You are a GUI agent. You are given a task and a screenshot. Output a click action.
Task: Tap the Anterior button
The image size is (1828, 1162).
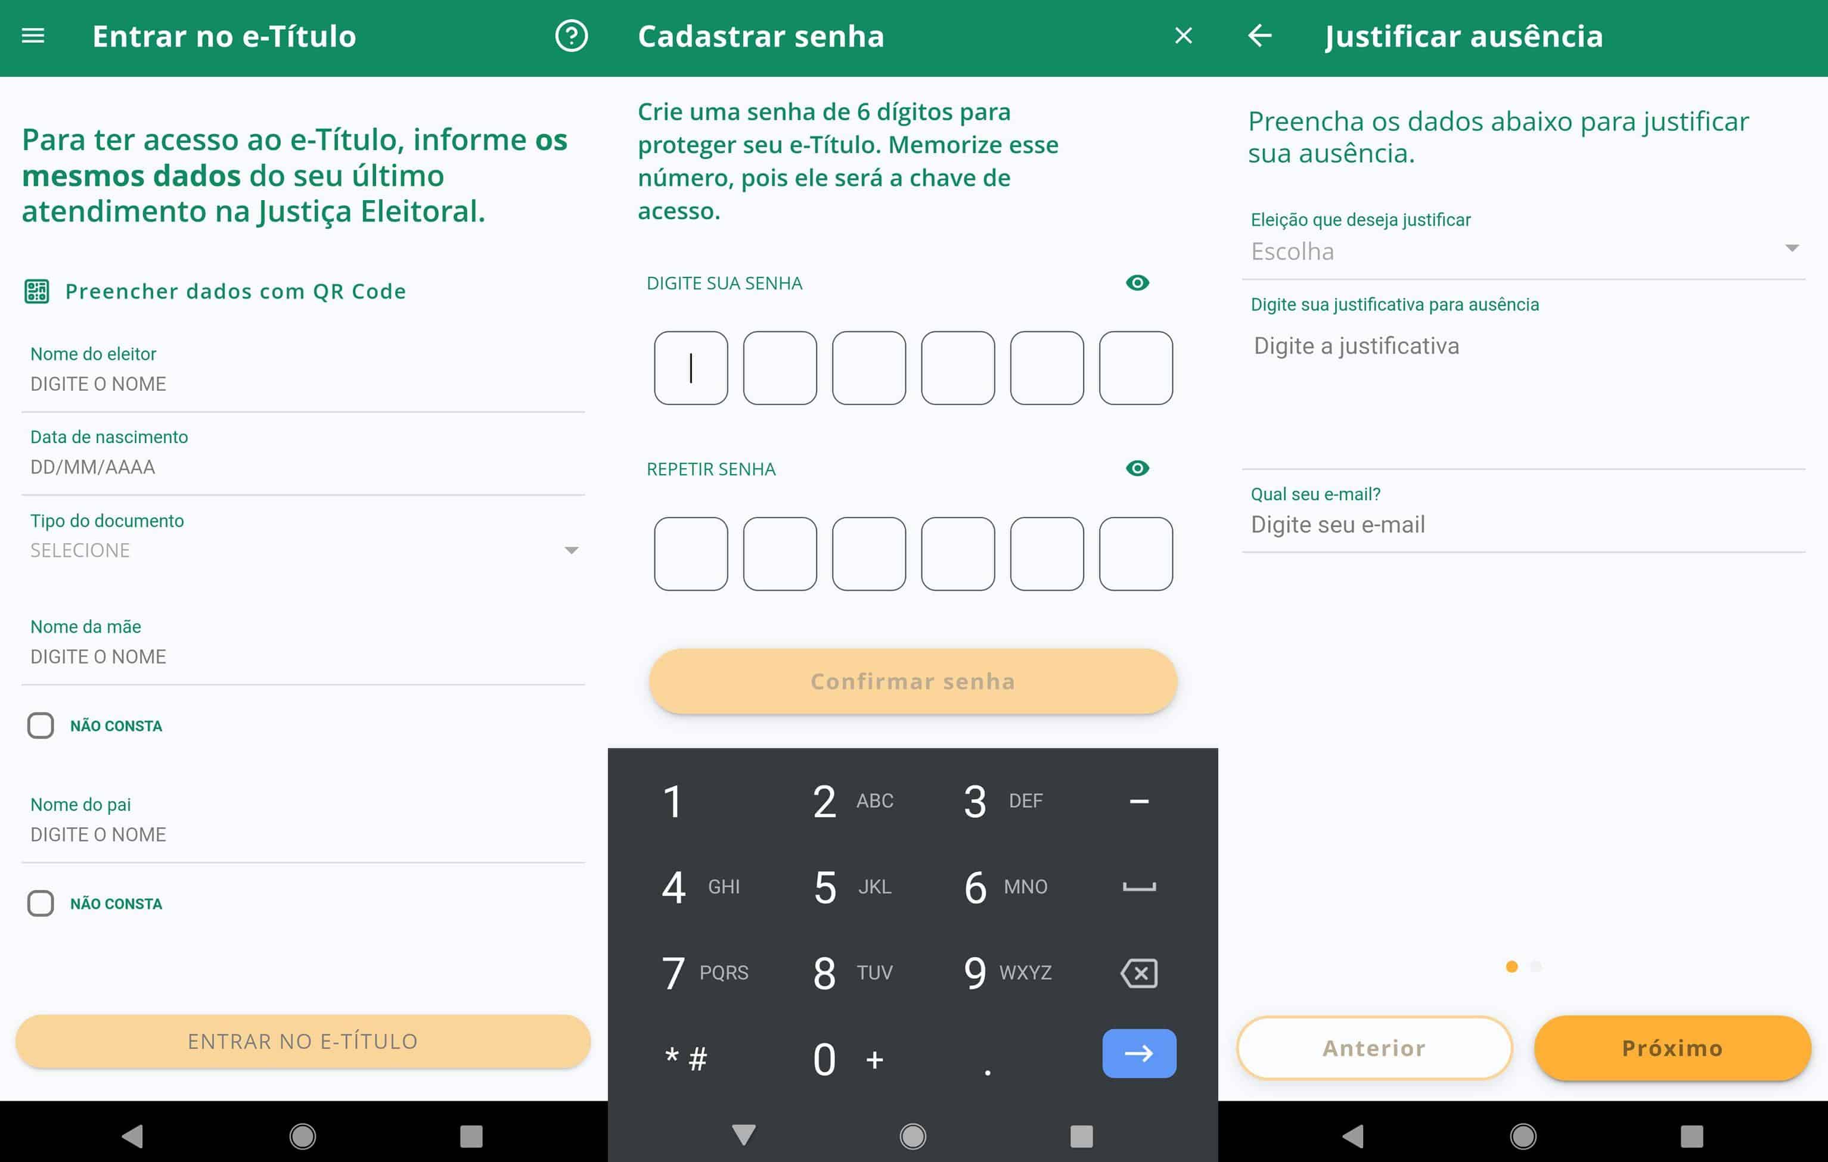point(1374,1048)
